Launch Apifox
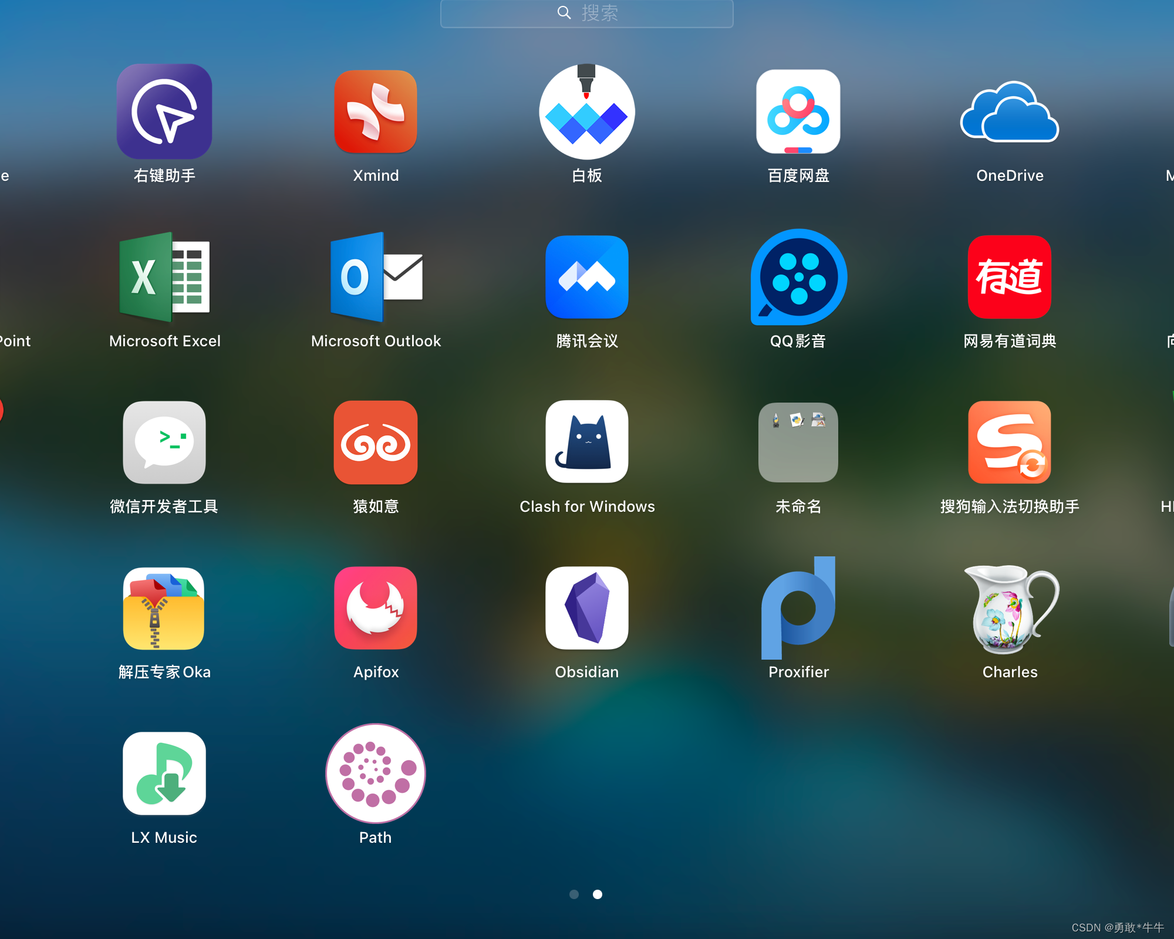 [376, 608]
